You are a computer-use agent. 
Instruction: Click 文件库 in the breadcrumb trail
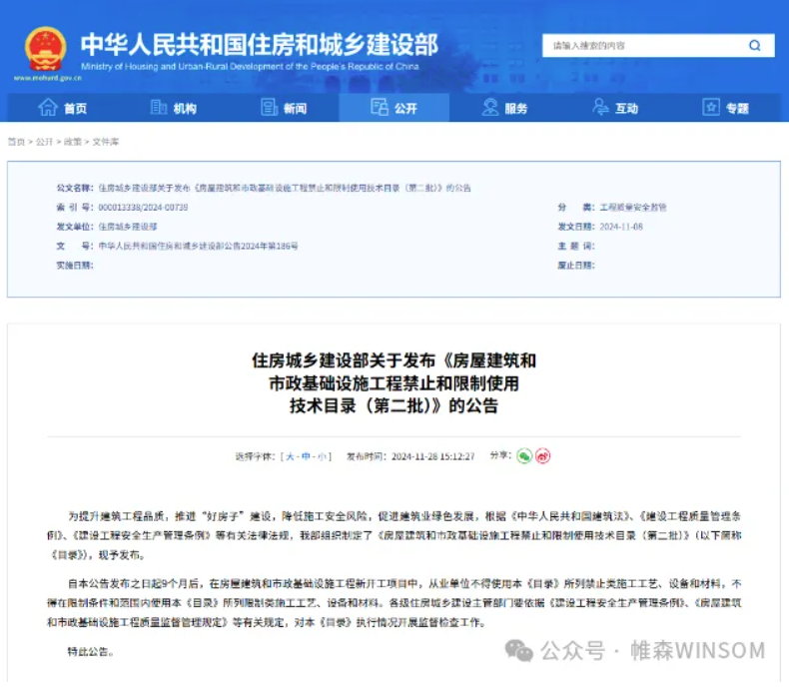click(105, 142)
